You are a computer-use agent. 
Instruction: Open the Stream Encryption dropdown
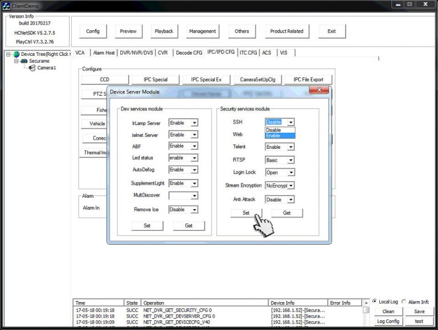[x=291, y=186]
